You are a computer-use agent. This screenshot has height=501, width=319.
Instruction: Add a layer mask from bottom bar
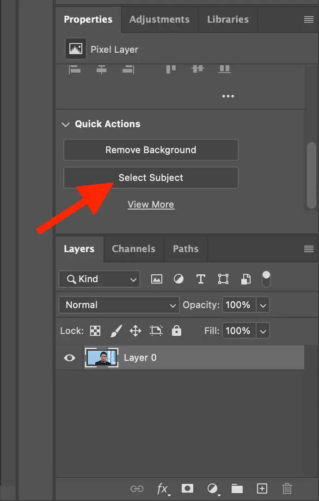click(x=187, y=489)
